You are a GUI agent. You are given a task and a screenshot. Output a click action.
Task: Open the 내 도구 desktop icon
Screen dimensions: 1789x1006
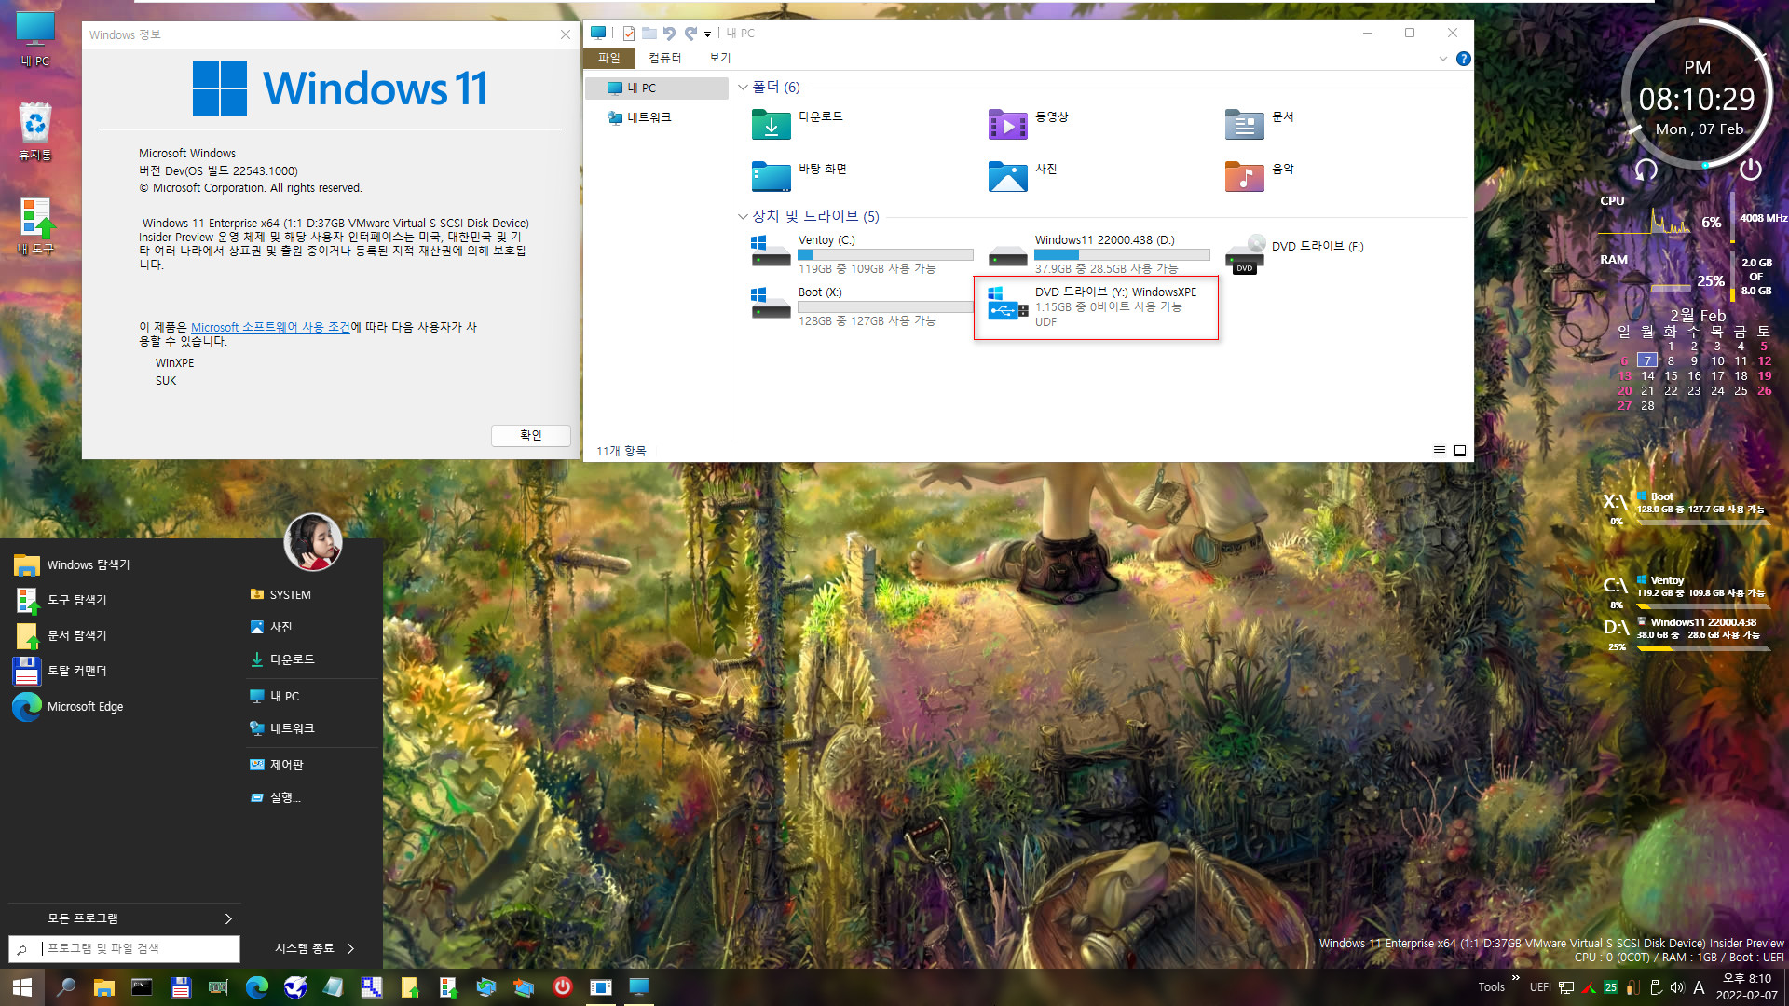[35, 226]
